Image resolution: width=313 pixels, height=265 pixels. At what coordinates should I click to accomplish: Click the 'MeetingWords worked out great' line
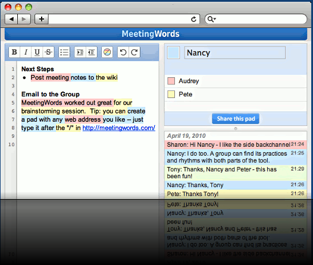pos(77,103)
